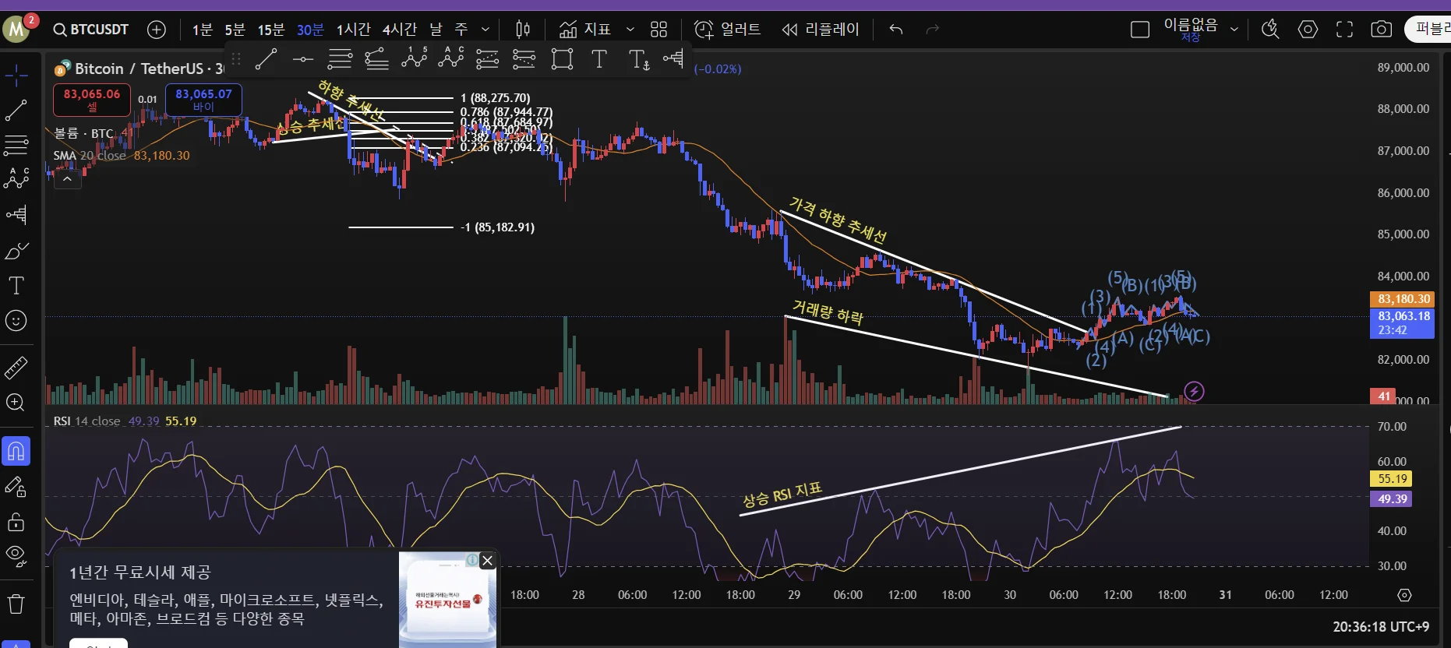Viewport: 1451px width, 648px height.
Task: Pick the anchored text tool in floating toolbar
Action: pyautogui.click(x=639, y=59)
